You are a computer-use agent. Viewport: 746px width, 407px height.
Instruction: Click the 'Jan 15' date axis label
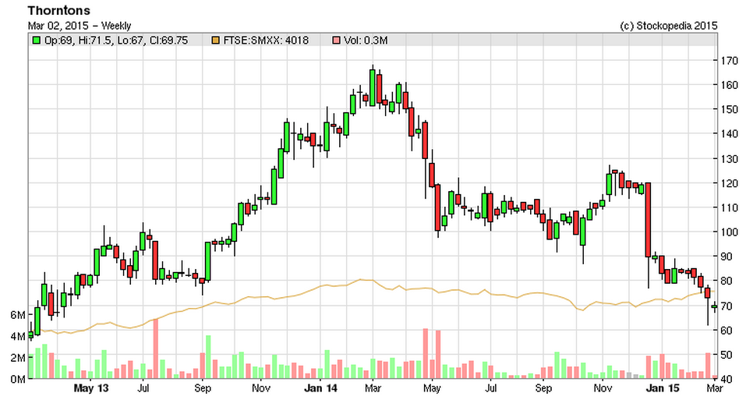click(x=663, y=388)
